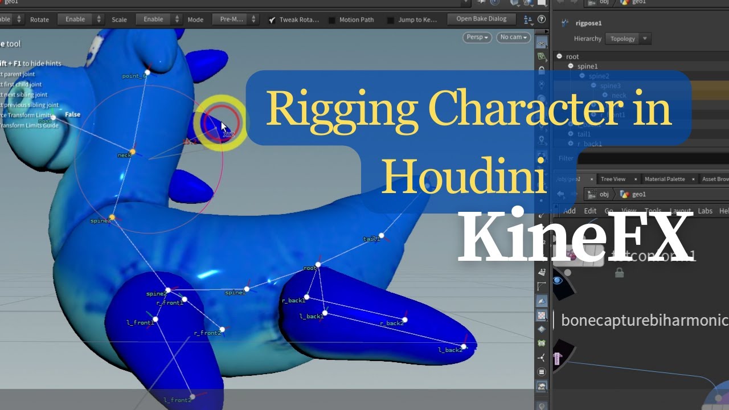Screen dimensions: 729x410
Task: Click the pink node icon in network
Action: pyautogui.click(x=558, y=358)
